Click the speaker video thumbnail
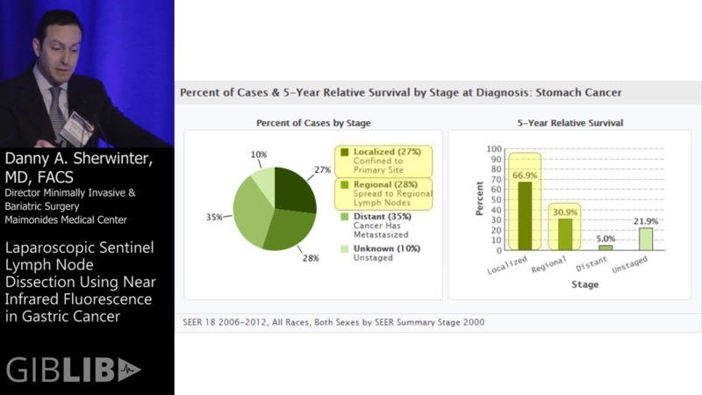Screen dimensions: 702x395 coord(87,74)
